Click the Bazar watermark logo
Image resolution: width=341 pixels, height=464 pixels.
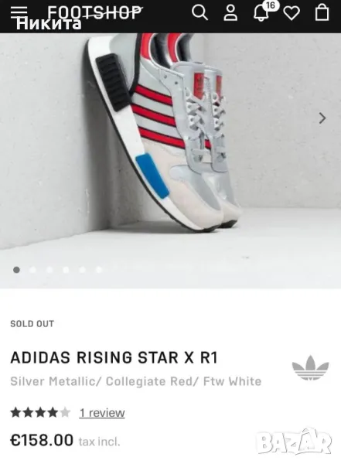pyautogui.click(x=295, y=442)
